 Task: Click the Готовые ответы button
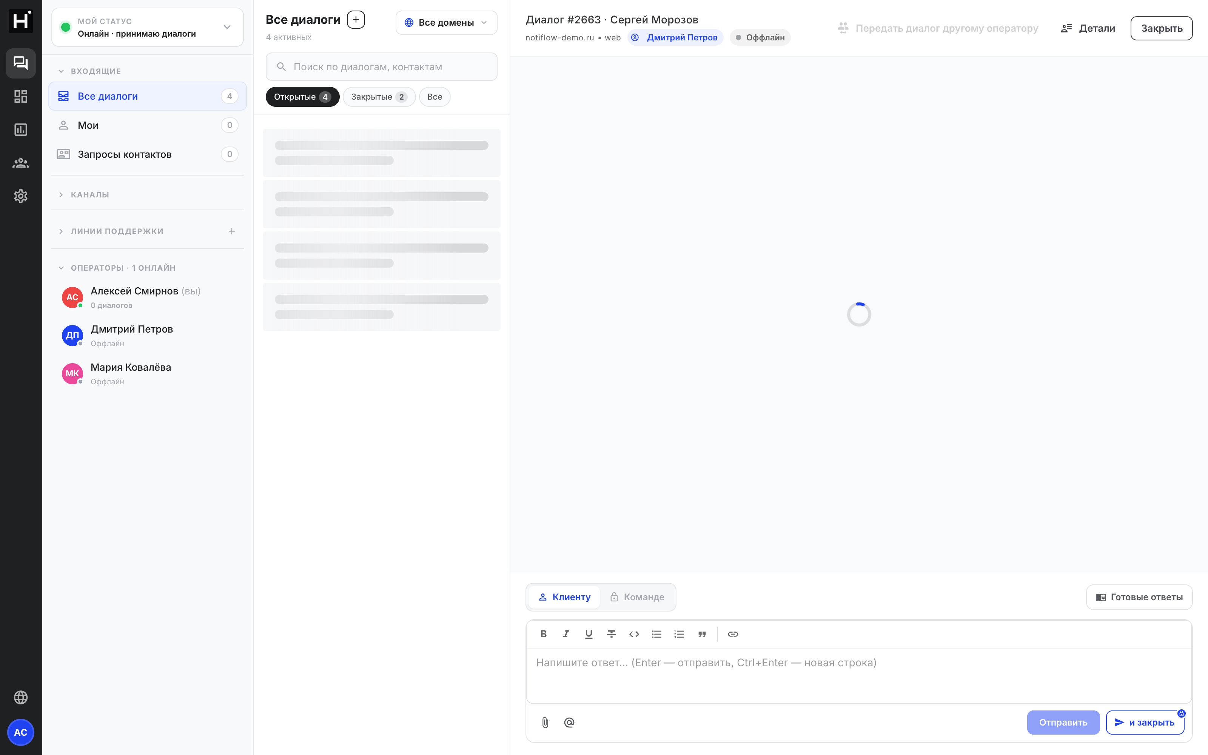(1139, 597)
